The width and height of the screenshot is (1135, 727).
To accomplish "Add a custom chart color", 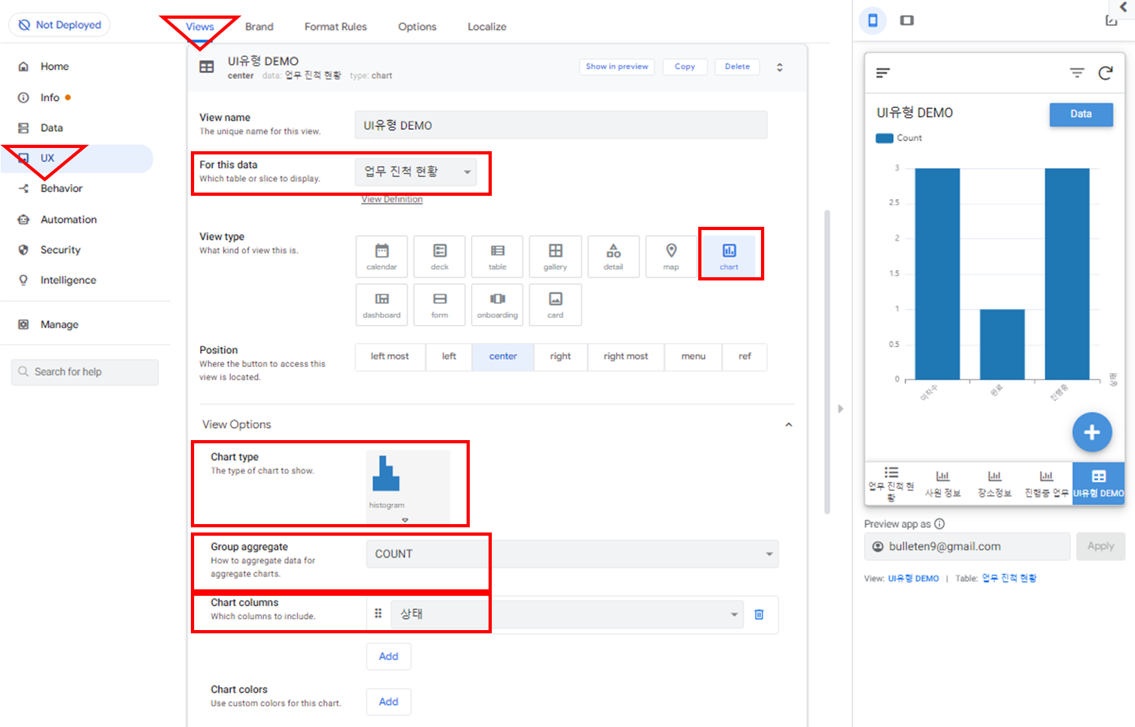I will 388,702.
